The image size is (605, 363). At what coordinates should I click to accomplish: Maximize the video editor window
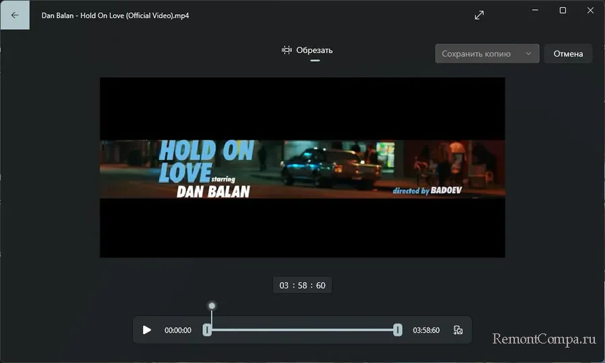563,10
